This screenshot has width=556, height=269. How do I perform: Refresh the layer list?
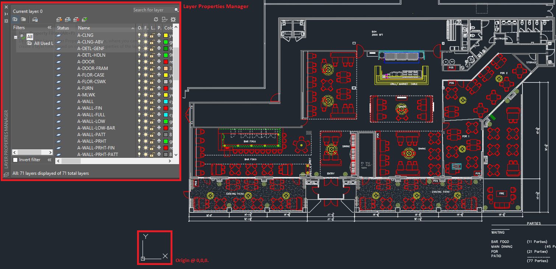tap(156, 19)
